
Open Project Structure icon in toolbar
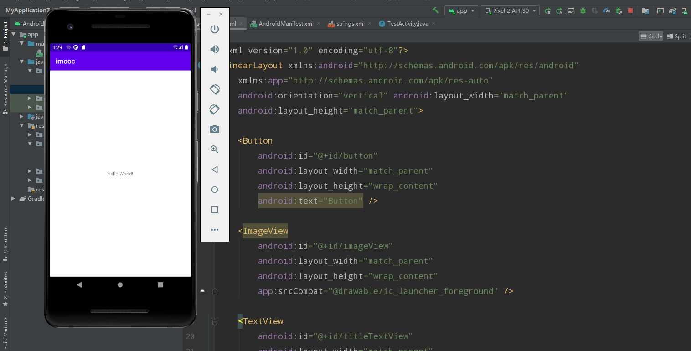(x=645, y=10)
